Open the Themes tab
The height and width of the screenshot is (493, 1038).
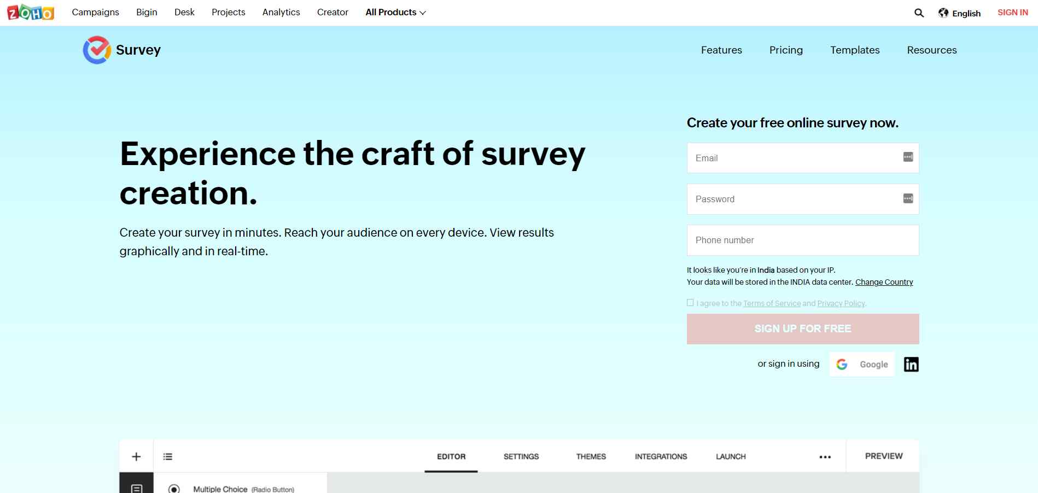click(591, 456)
